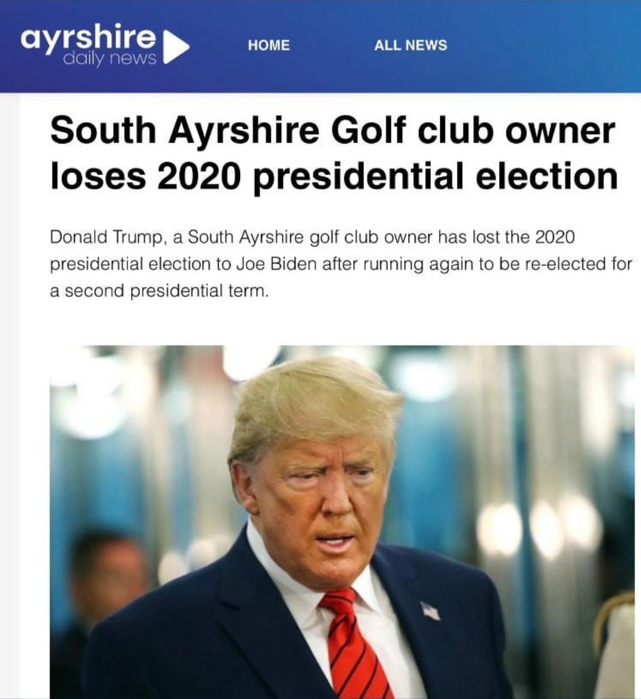Click the flag lapel pin in photo
This screenshot has height=699, width=641.
tap(431, 610)
